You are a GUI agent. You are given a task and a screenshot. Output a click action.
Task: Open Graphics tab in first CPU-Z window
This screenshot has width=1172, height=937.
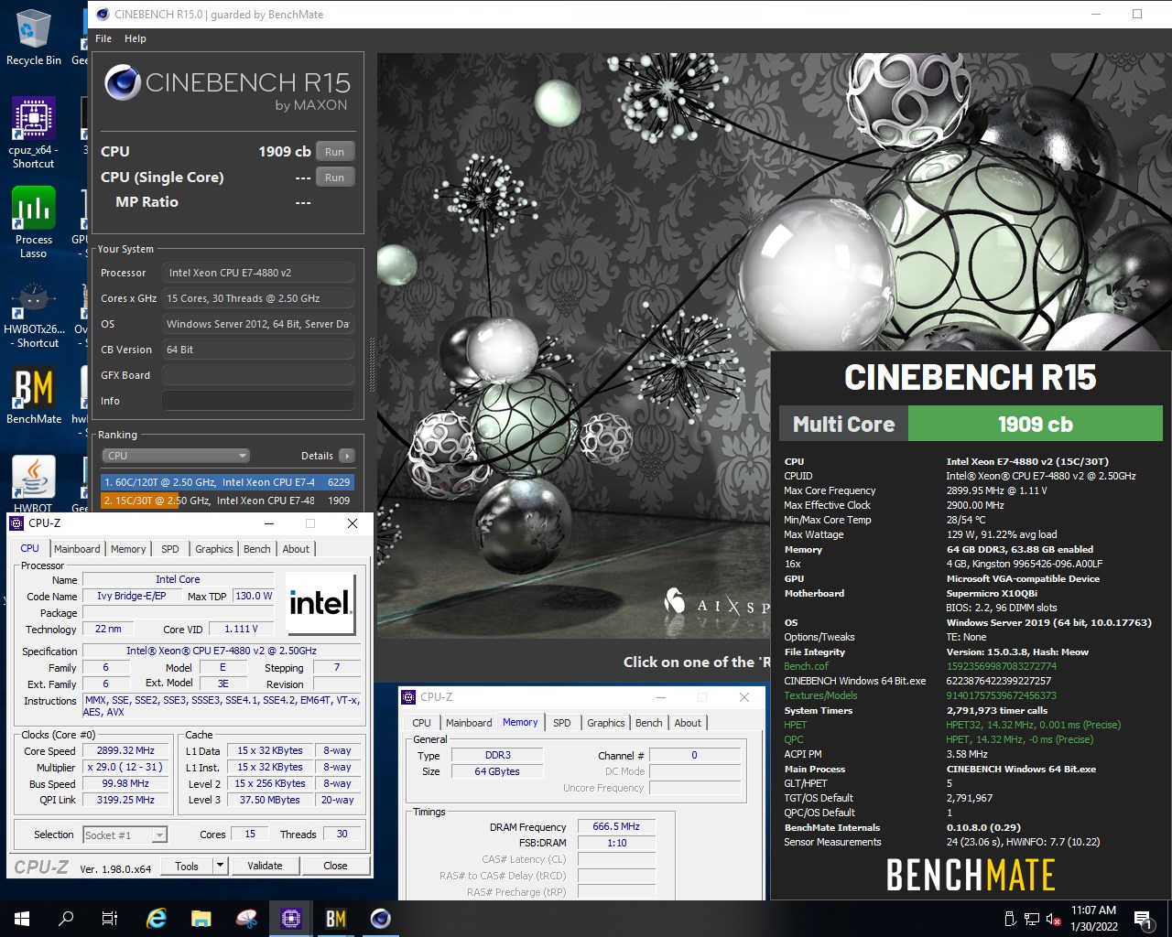point(214,549)
